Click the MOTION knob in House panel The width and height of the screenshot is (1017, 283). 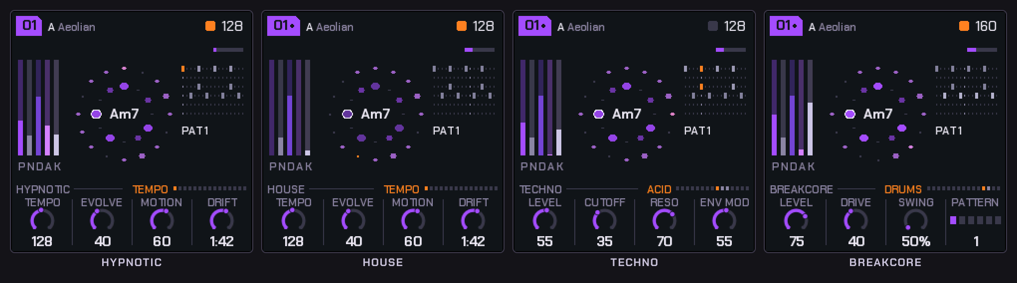tap(413, 220)
